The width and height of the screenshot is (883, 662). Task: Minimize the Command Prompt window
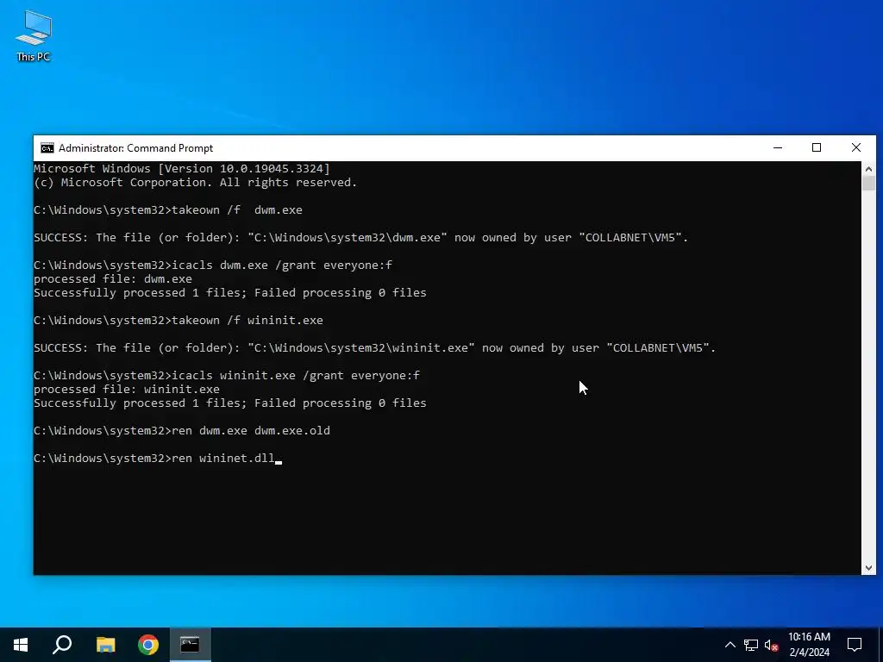click(778, 147)
